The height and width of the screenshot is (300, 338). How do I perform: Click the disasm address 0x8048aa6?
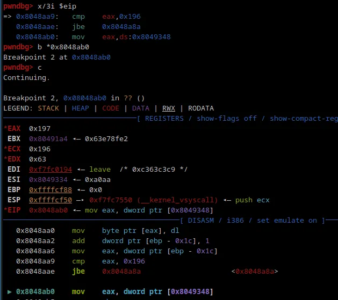click(35, 251)
